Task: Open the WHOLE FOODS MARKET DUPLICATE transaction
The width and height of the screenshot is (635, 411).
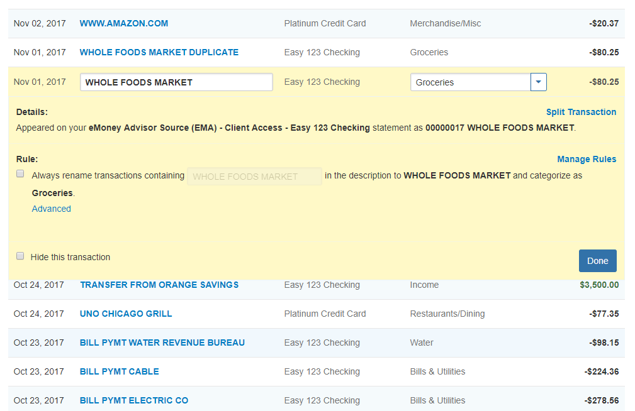Action: (x=159, y=52)
